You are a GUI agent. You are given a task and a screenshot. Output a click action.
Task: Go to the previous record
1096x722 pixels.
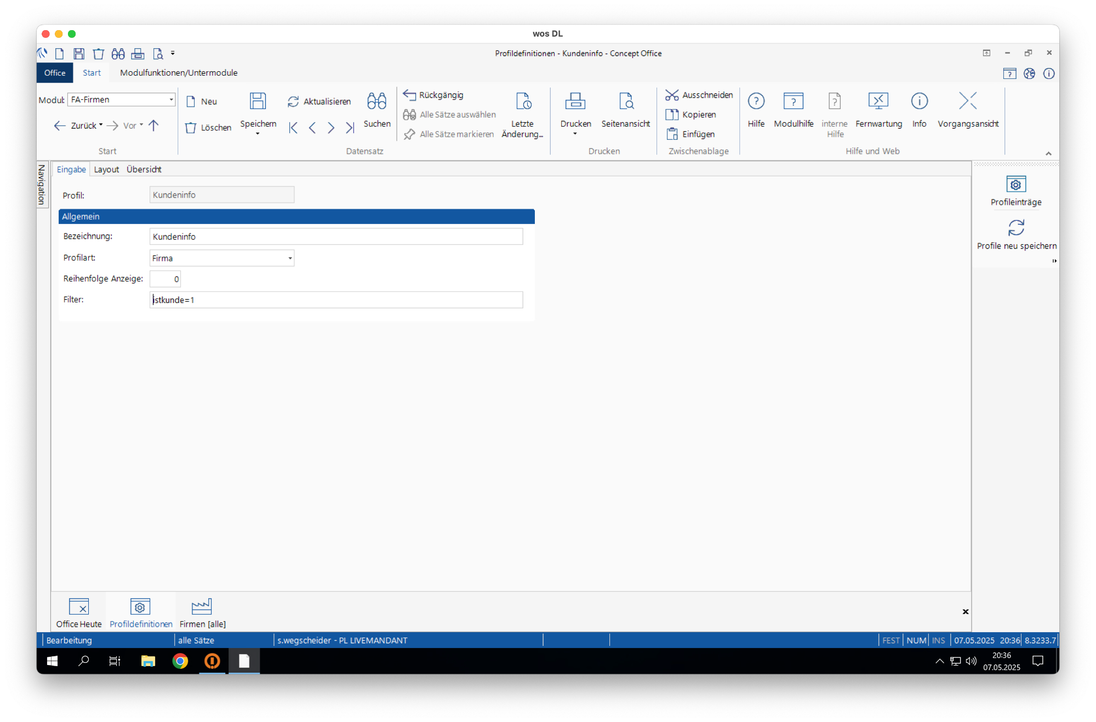pos(312,128)
